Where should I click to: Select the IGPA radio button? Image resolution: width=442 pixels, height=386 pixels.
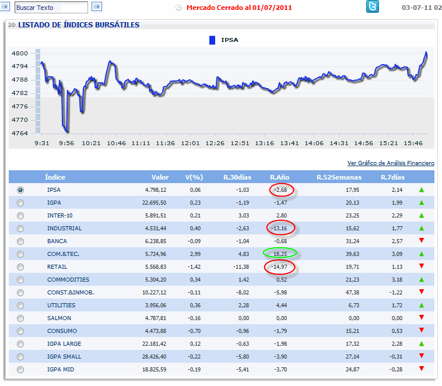coord(21,203)
